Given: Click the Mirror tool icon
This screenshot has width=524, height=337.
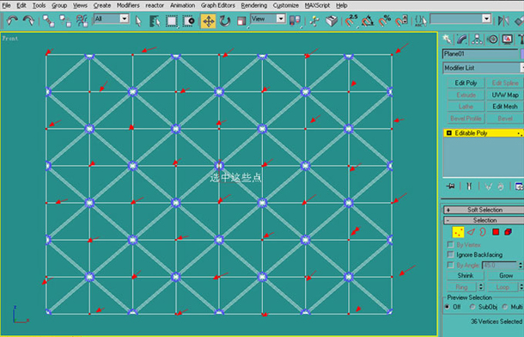Looking at the screenshot, I should [x=503, y=21].
